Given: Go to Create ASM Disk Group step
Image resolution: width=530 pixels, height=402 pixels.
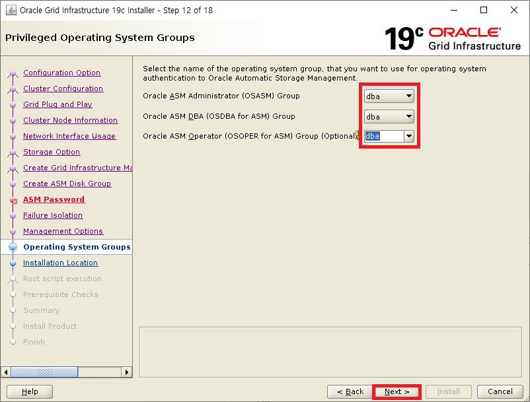Looking at the screenshot, I should coord(67,184).
